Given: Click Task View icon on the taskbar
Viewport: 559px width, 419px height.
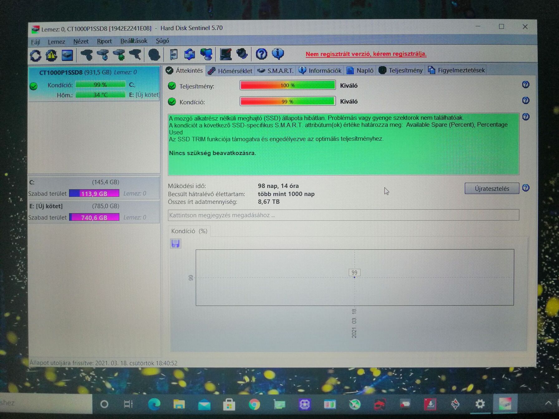Looking at the screenshot, I should [128, 404].
